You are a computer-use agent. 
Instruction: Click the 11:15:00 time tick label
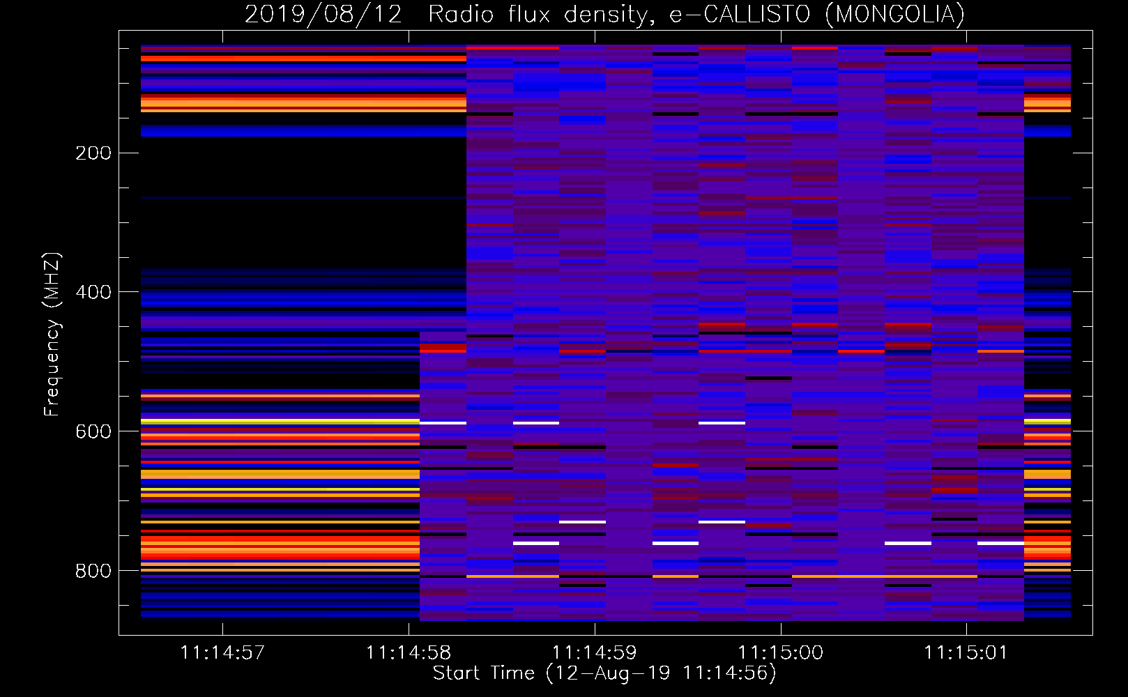click(781, 653)
